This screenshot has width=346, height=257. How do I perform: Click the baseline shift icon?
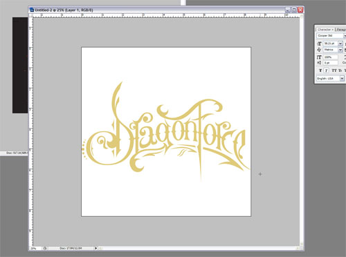coord(319,63)
